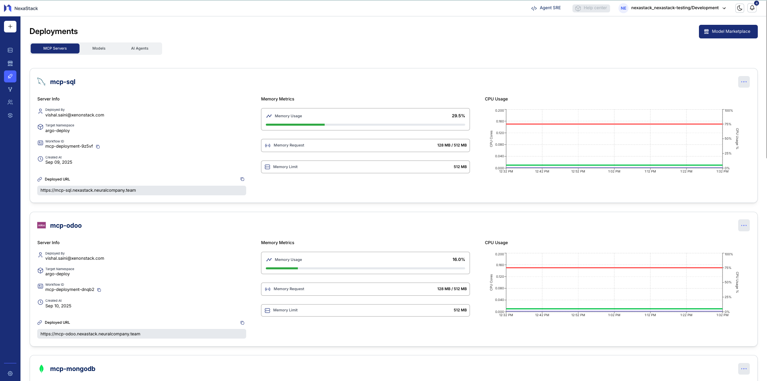Copy the mcp-odoo deployed URL
767x381 pixels.
(242, 323)
